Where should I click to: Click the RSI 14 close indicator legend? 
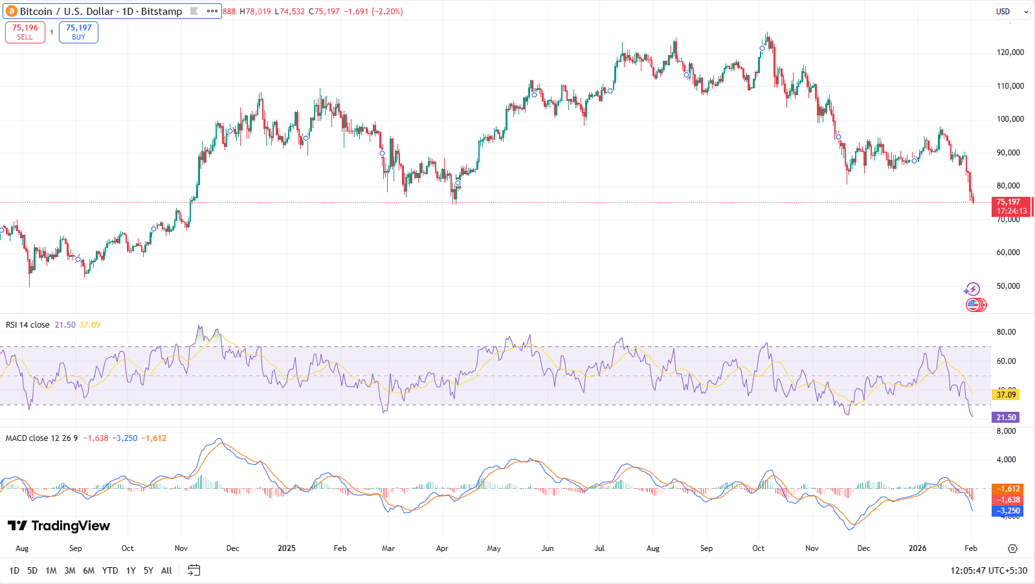28,325
